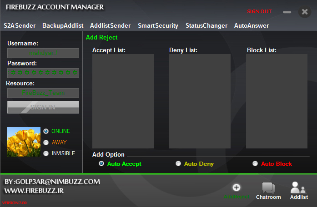
Task: Select the INVISIBLE status radio button
Action: [x=46, y=153]
